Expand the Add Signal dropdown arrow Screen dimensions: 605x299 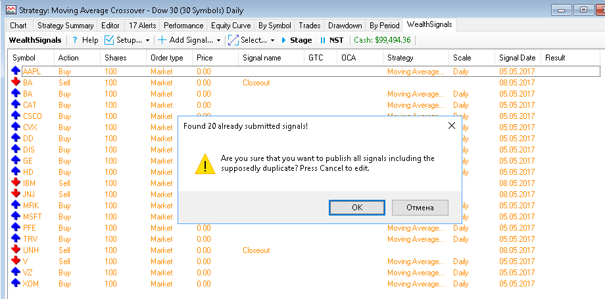(x=218, y=41)
